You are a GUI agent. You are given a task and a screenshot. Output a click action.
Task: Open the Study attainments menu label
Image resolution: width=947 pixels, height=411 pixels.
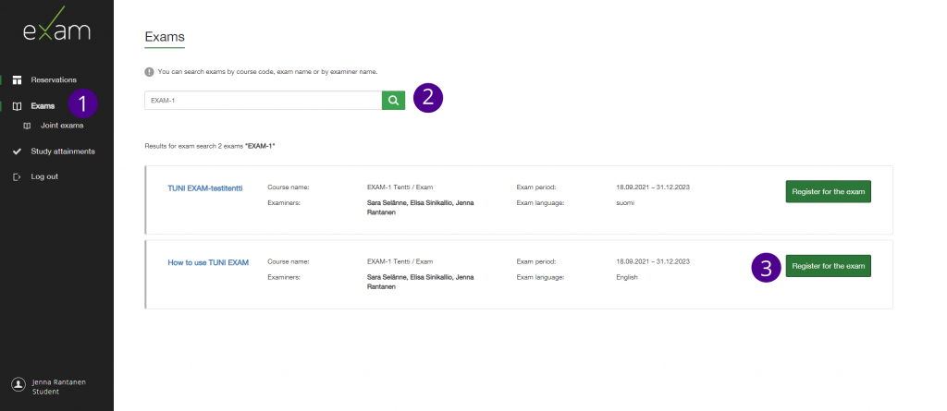(x=63, y=151)
